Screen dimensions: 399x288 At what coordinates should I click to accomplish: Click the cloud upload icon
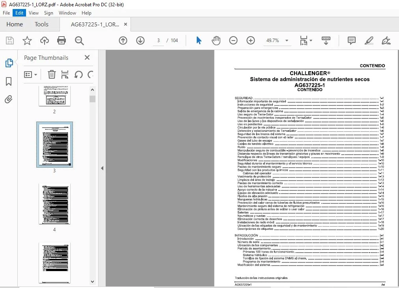coord(45,41)
